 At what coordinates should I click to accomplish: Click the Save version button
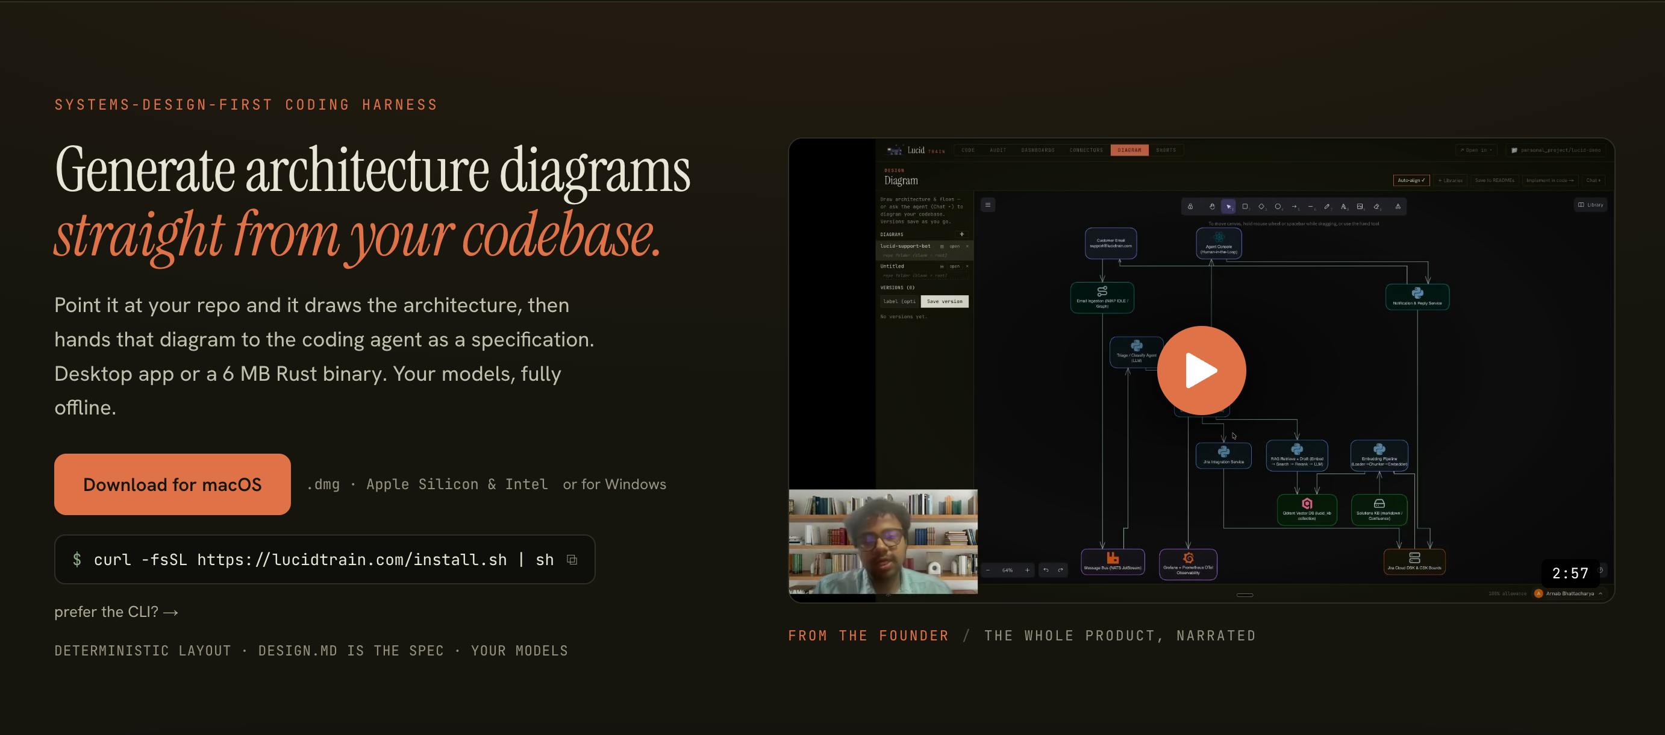point(945,301)
